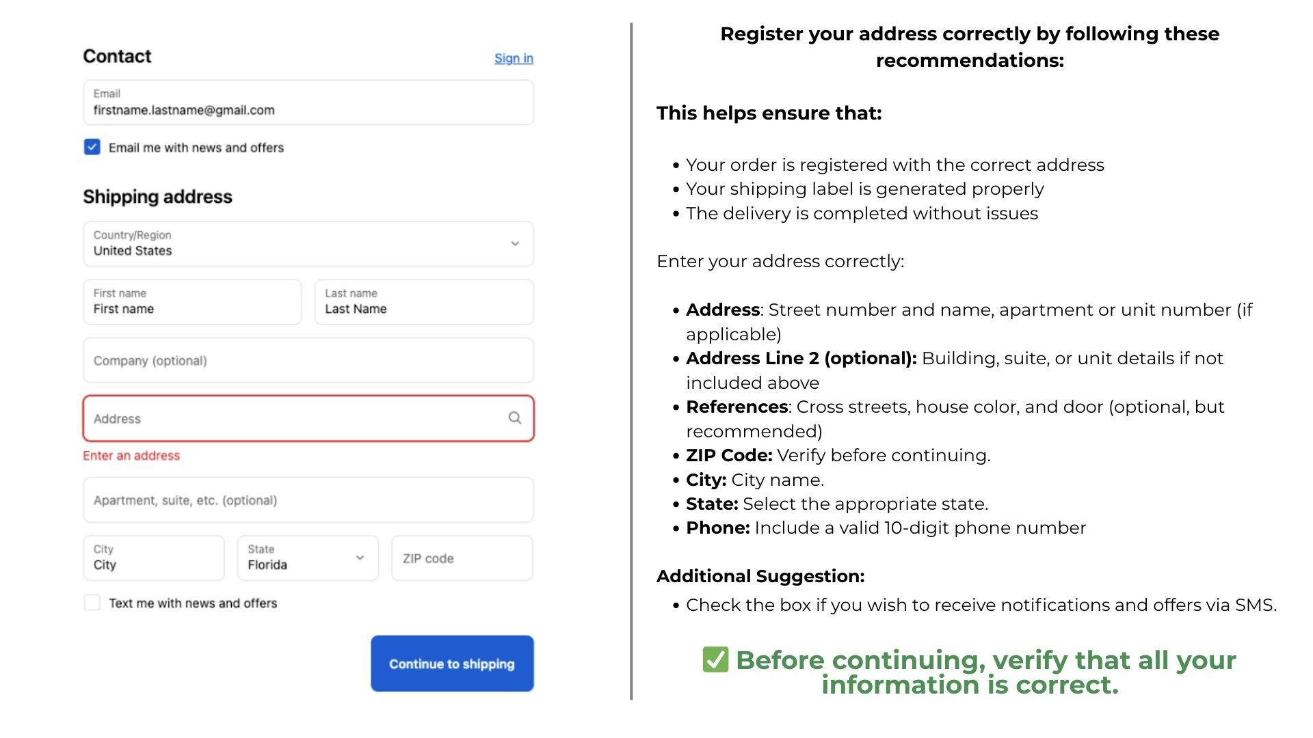
Task: Focus the red-outlined Address field
Action: pyautogui.click(x=294, y=419)
